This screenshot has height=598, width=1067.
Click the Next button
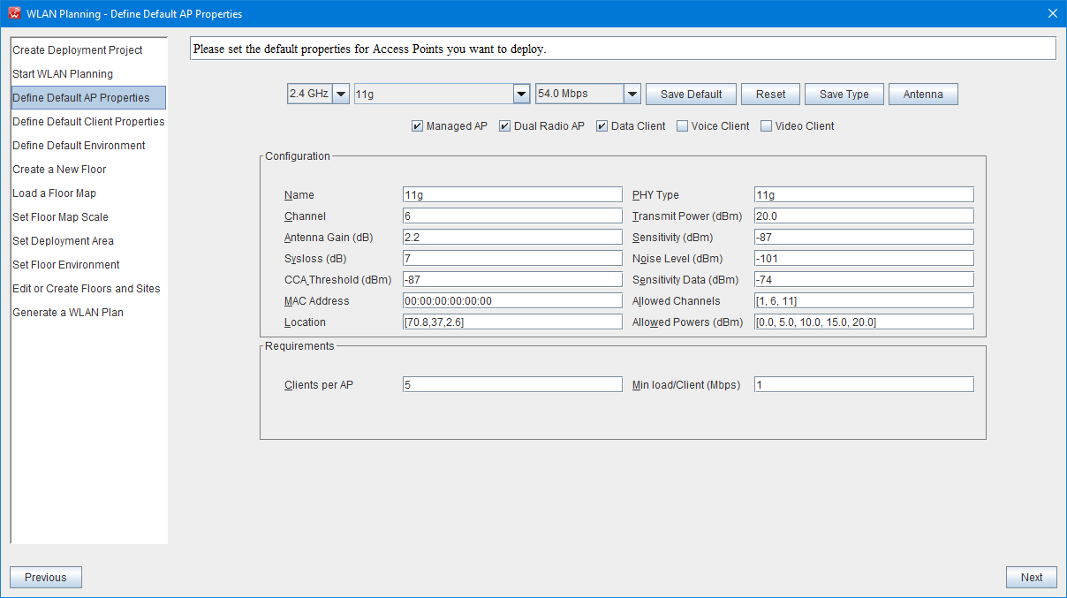point(1032,578)
